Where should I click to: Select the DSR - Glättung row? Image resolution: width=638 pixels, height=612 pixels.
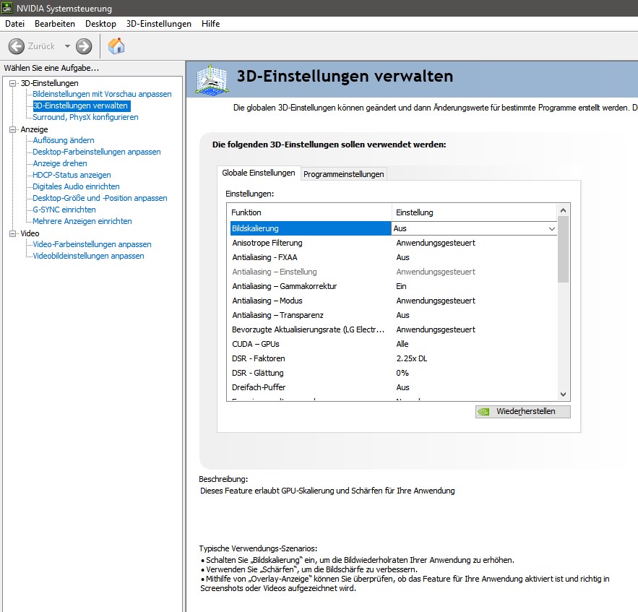pos(394,373)
